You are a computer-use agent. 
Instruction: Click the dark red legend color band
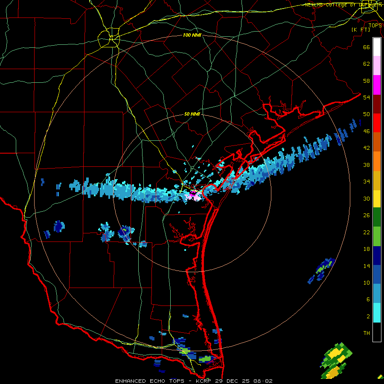click(377, 104)
